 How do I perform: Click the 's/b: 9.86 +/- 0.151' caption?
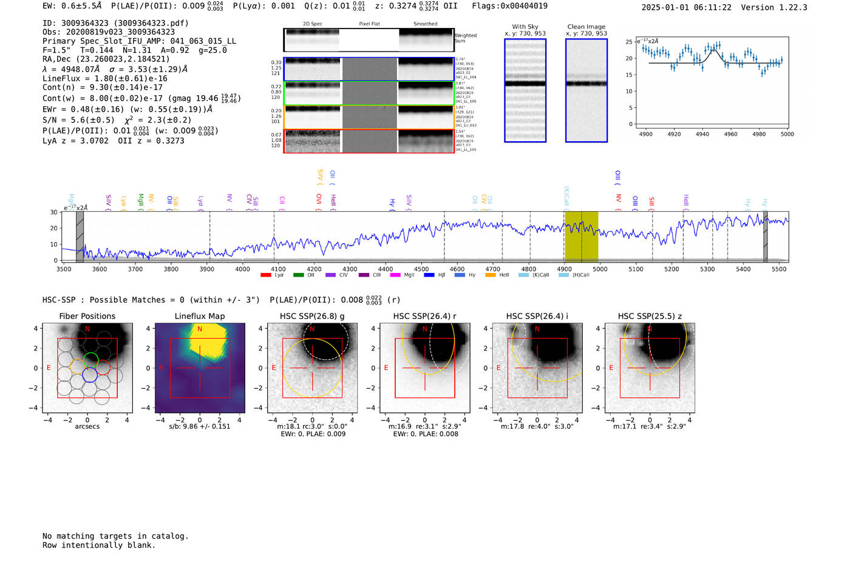pos(200,426)
